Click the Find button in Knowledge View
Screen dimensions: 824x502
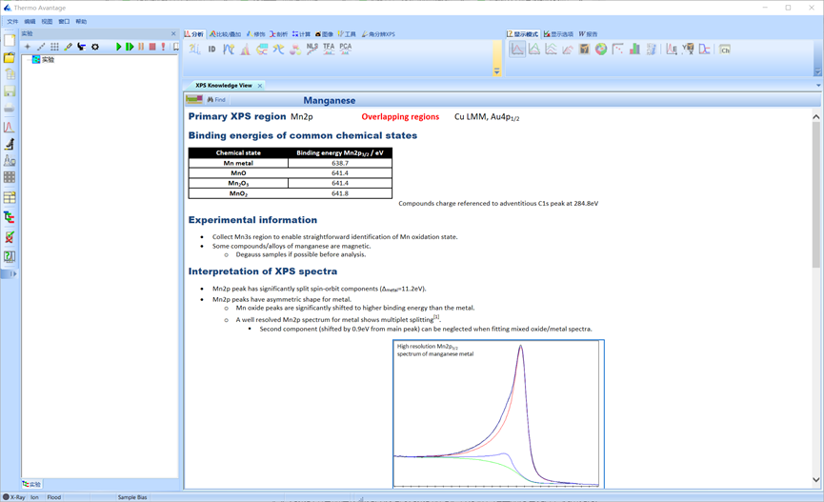216,100
